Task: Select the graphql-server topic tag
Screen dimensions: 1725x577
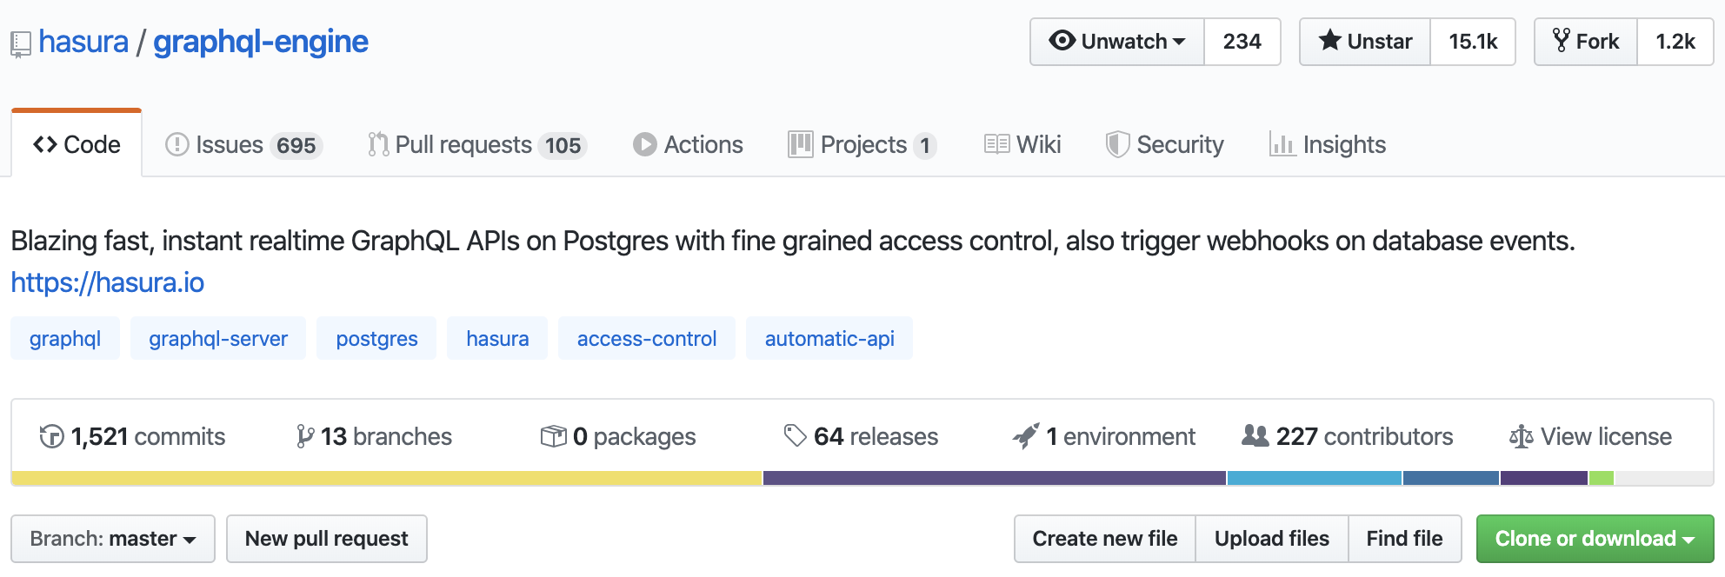Action: (x=218, y=339)
